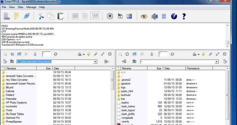This screenshot has height=125, width=237.
Task: Click the eye icon in toolbar
Action: [x=144, y=16]
